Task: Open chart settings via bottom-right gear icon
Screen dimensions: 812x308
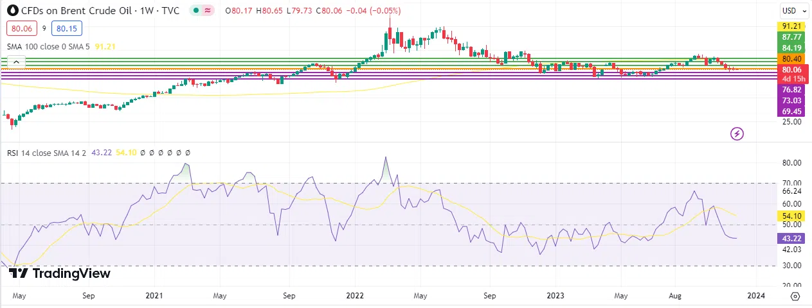Action: click(795, 296)
